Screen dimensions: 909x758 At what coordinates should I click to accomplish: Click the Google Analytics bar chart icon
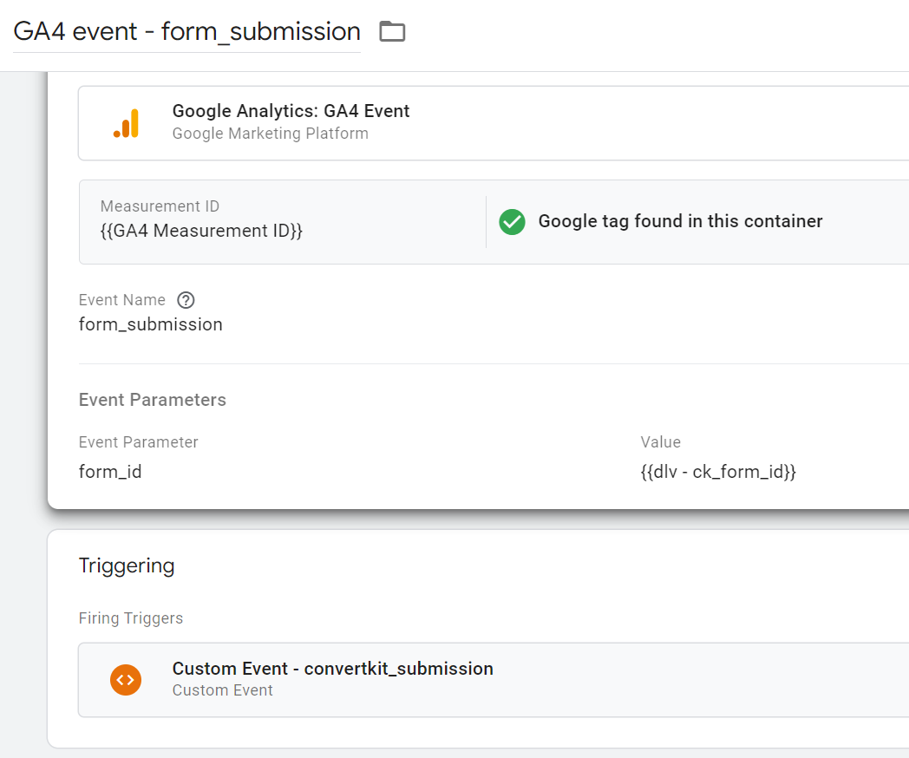pos(127,123)
